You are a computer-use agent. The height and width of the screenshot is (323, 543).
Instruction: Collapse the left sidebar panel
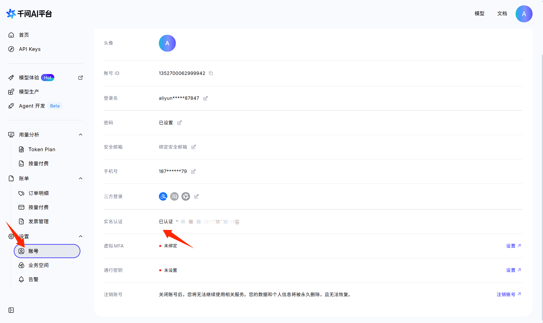pos(11,310)
